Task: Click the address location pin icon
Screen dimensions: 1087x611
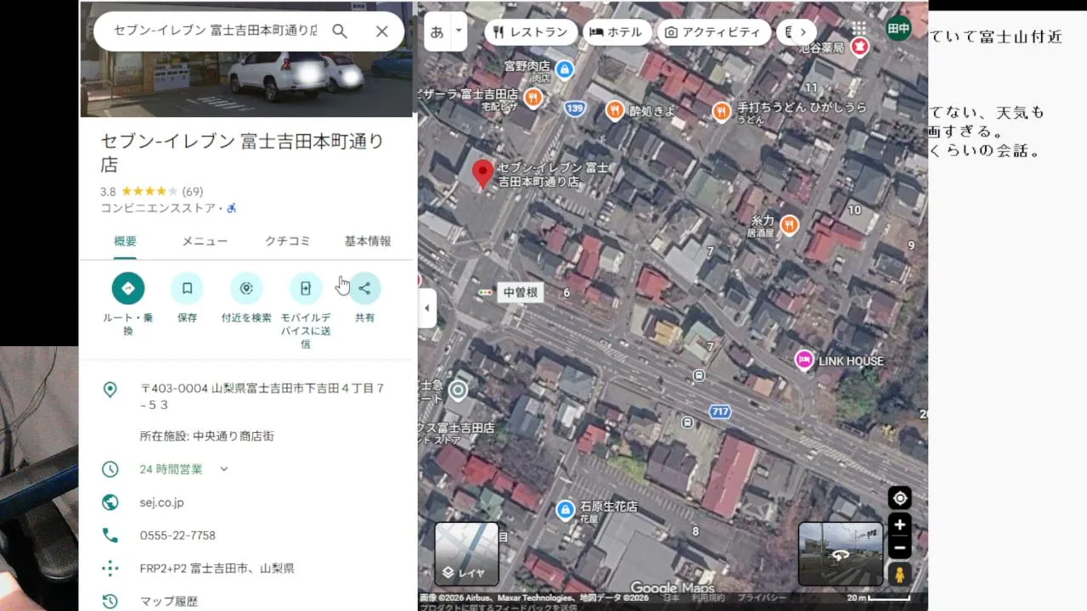Action: tap(110, 390)
